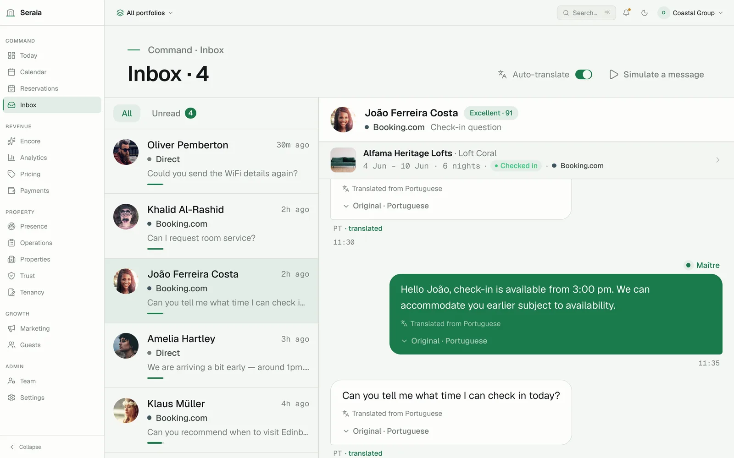
Task: Open Presence target icon
Action: point(11,226)
